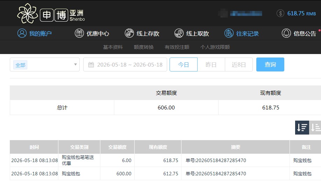Expand the 全部 category dropdown arrow

tap(75, 64)
